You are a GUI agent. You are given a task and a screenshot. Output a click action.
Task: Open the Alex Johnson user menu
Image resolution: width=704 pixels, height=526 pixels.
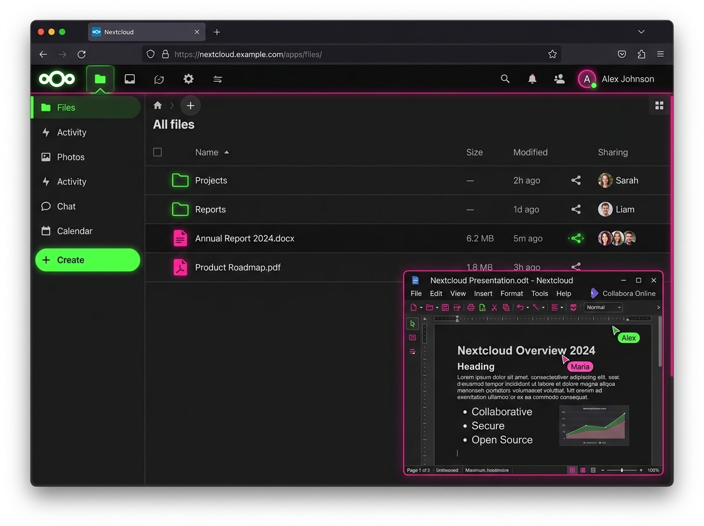616,79
